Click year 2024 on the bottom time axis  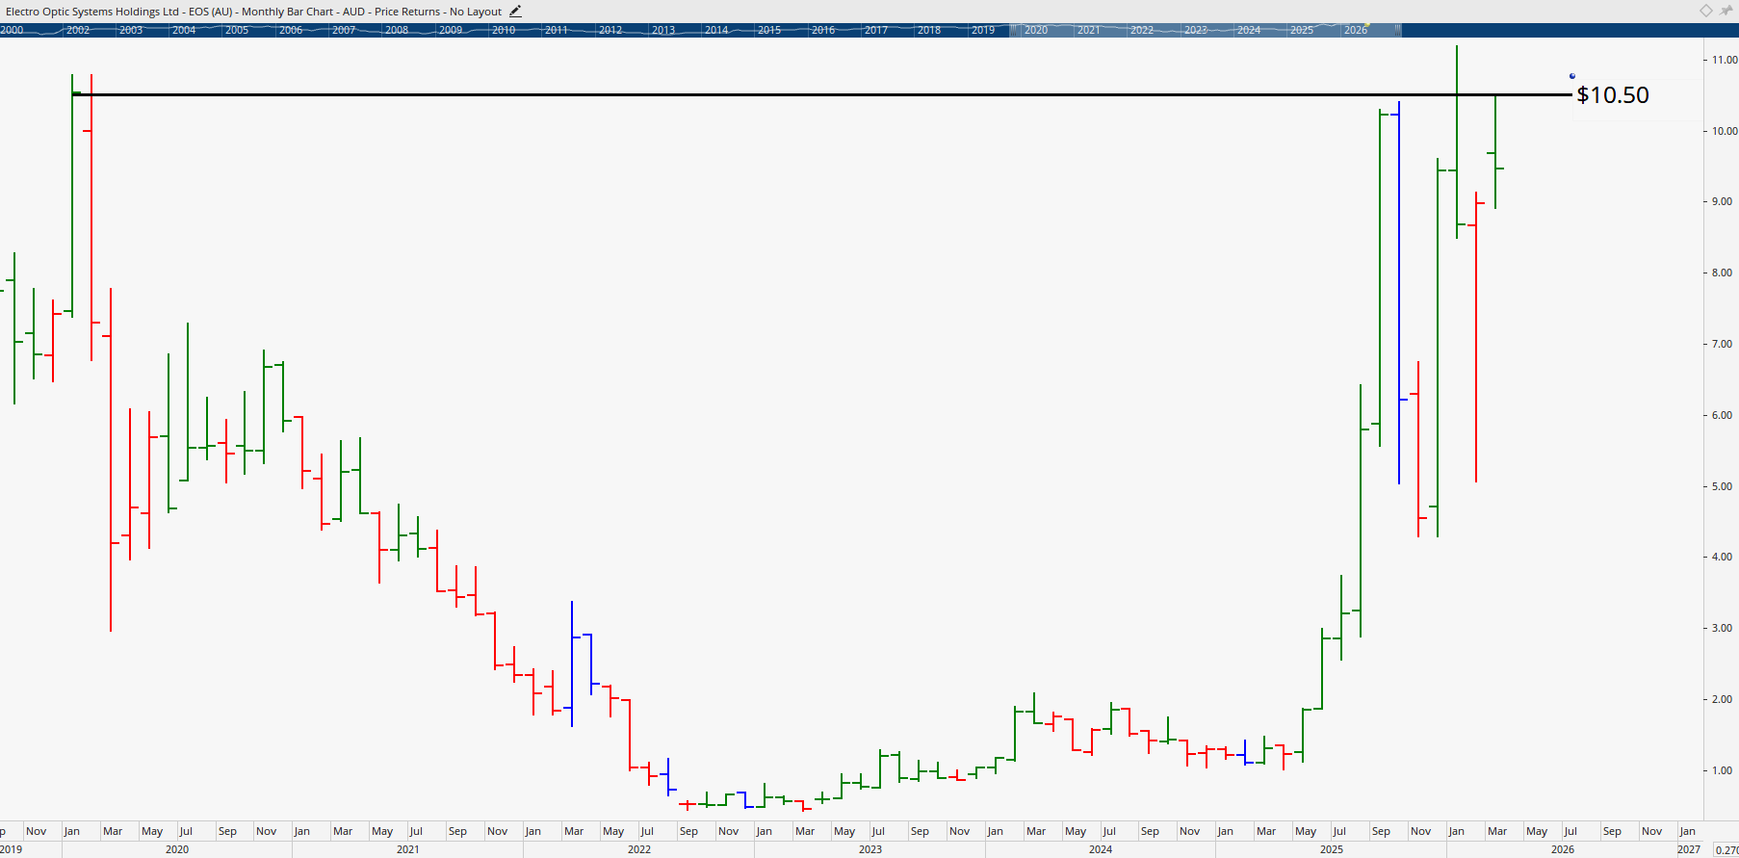coord(1101,849)
